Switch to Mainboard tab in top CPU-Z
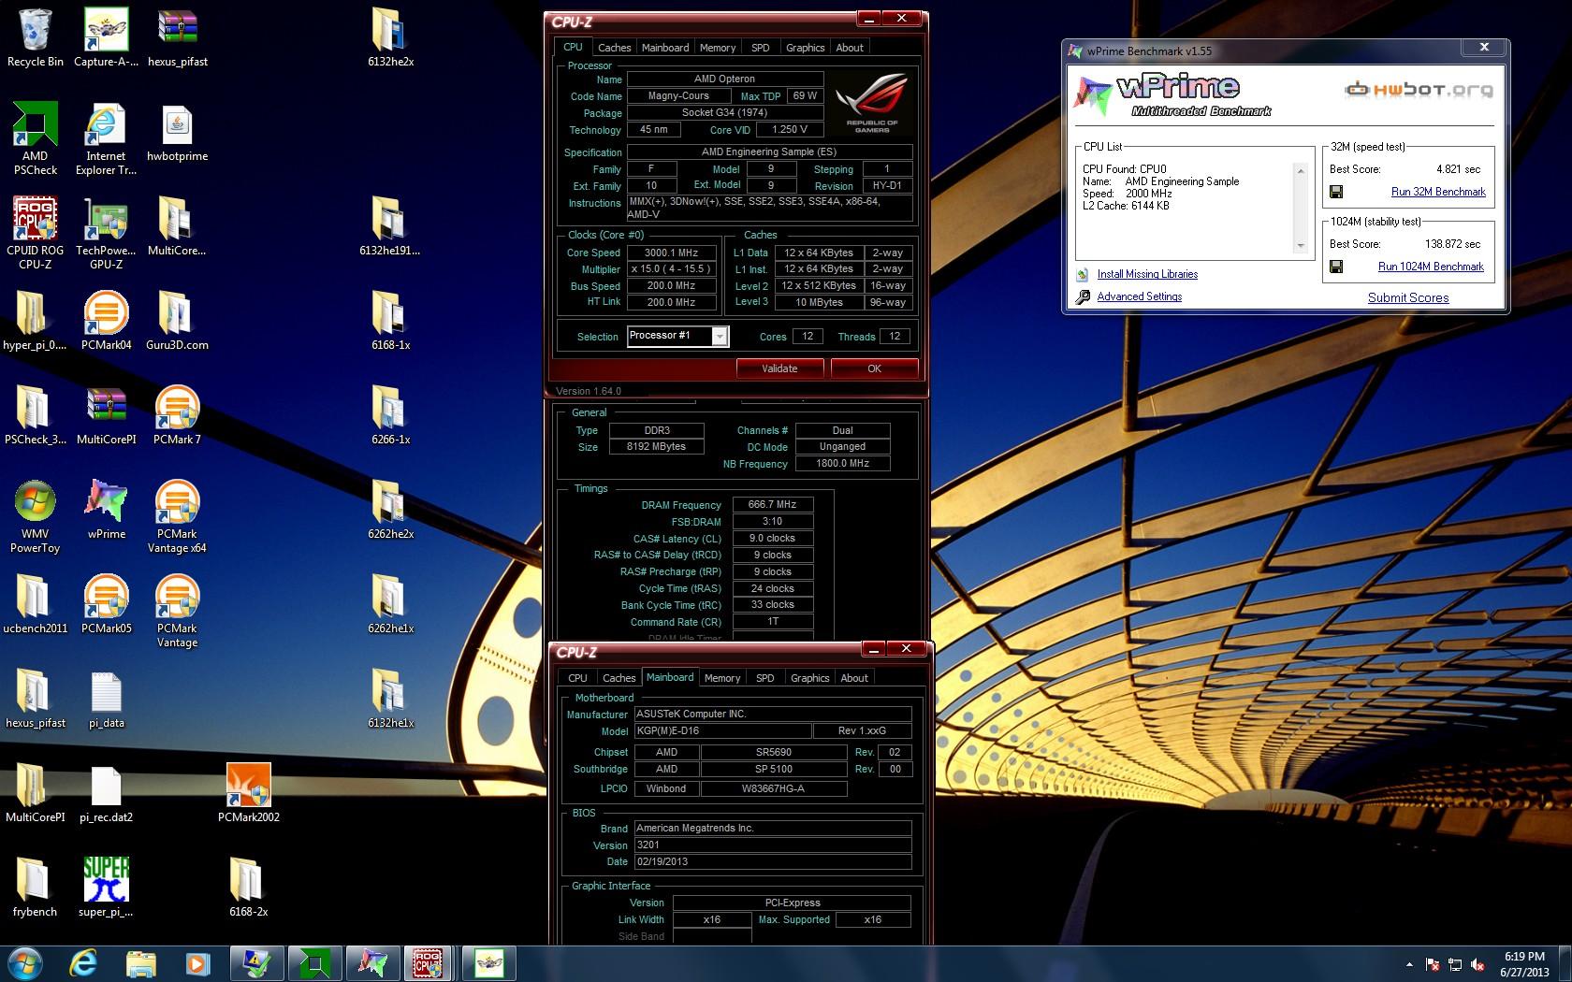This screenshot has height=982, width=1572. click(665, 48)
